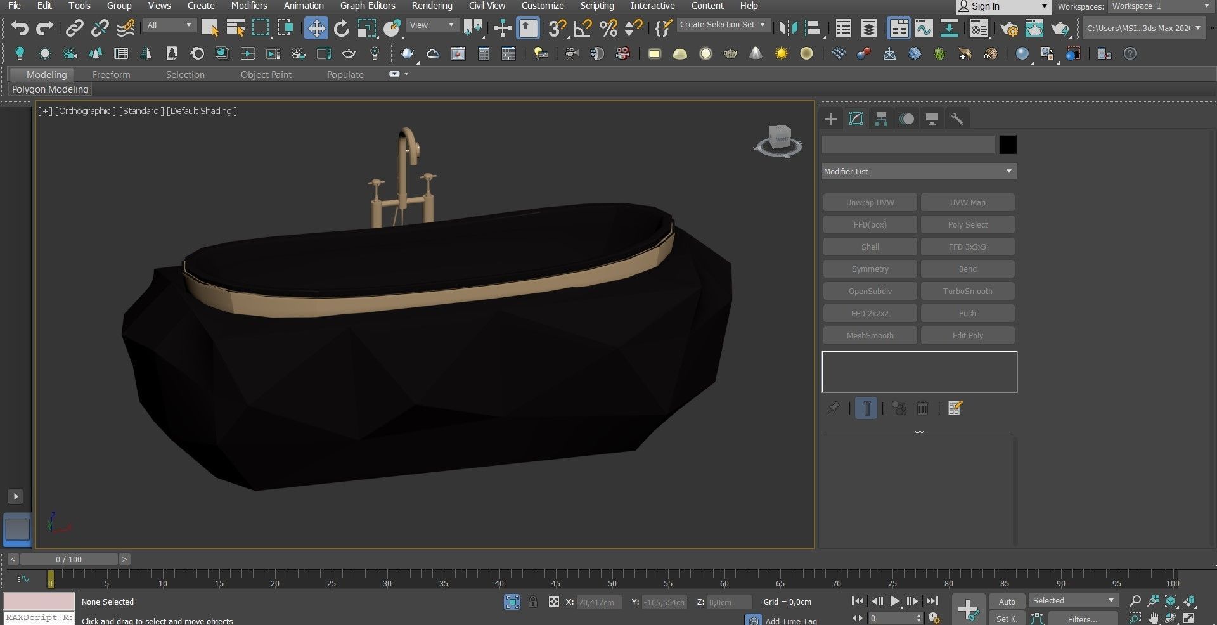The height and width of the screenshot is (625, 1217).
Task: Click the sun light icon in toolbar
Action: point(781,54)
